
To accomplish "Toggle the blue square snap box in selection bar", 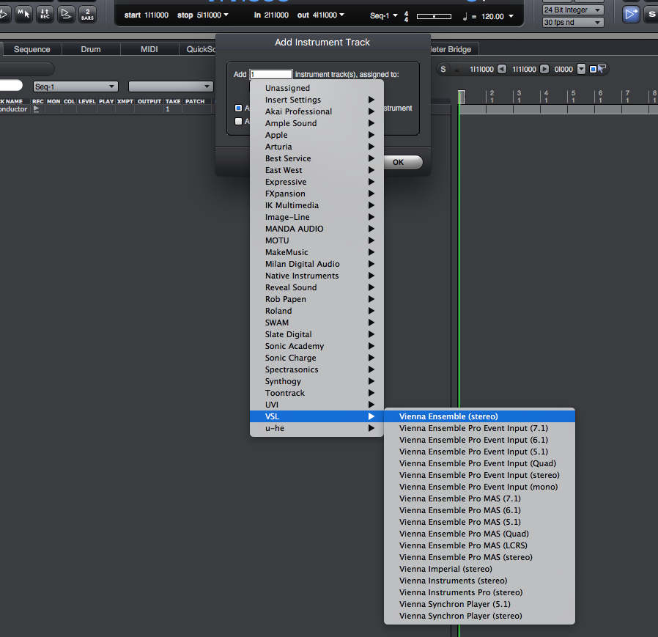I will click(593, 70).
